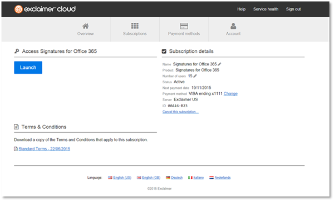This screenshot has width=334, height=201.
Task: Open the Account tab label
Action: click(233, 33)
